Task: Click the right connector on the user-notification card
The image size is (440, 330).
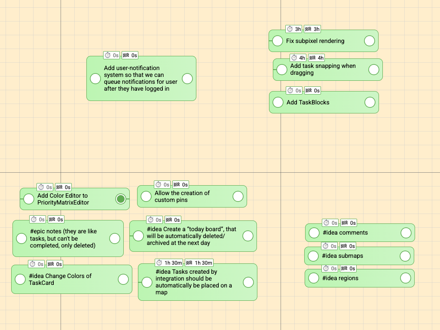Action: 187,79
